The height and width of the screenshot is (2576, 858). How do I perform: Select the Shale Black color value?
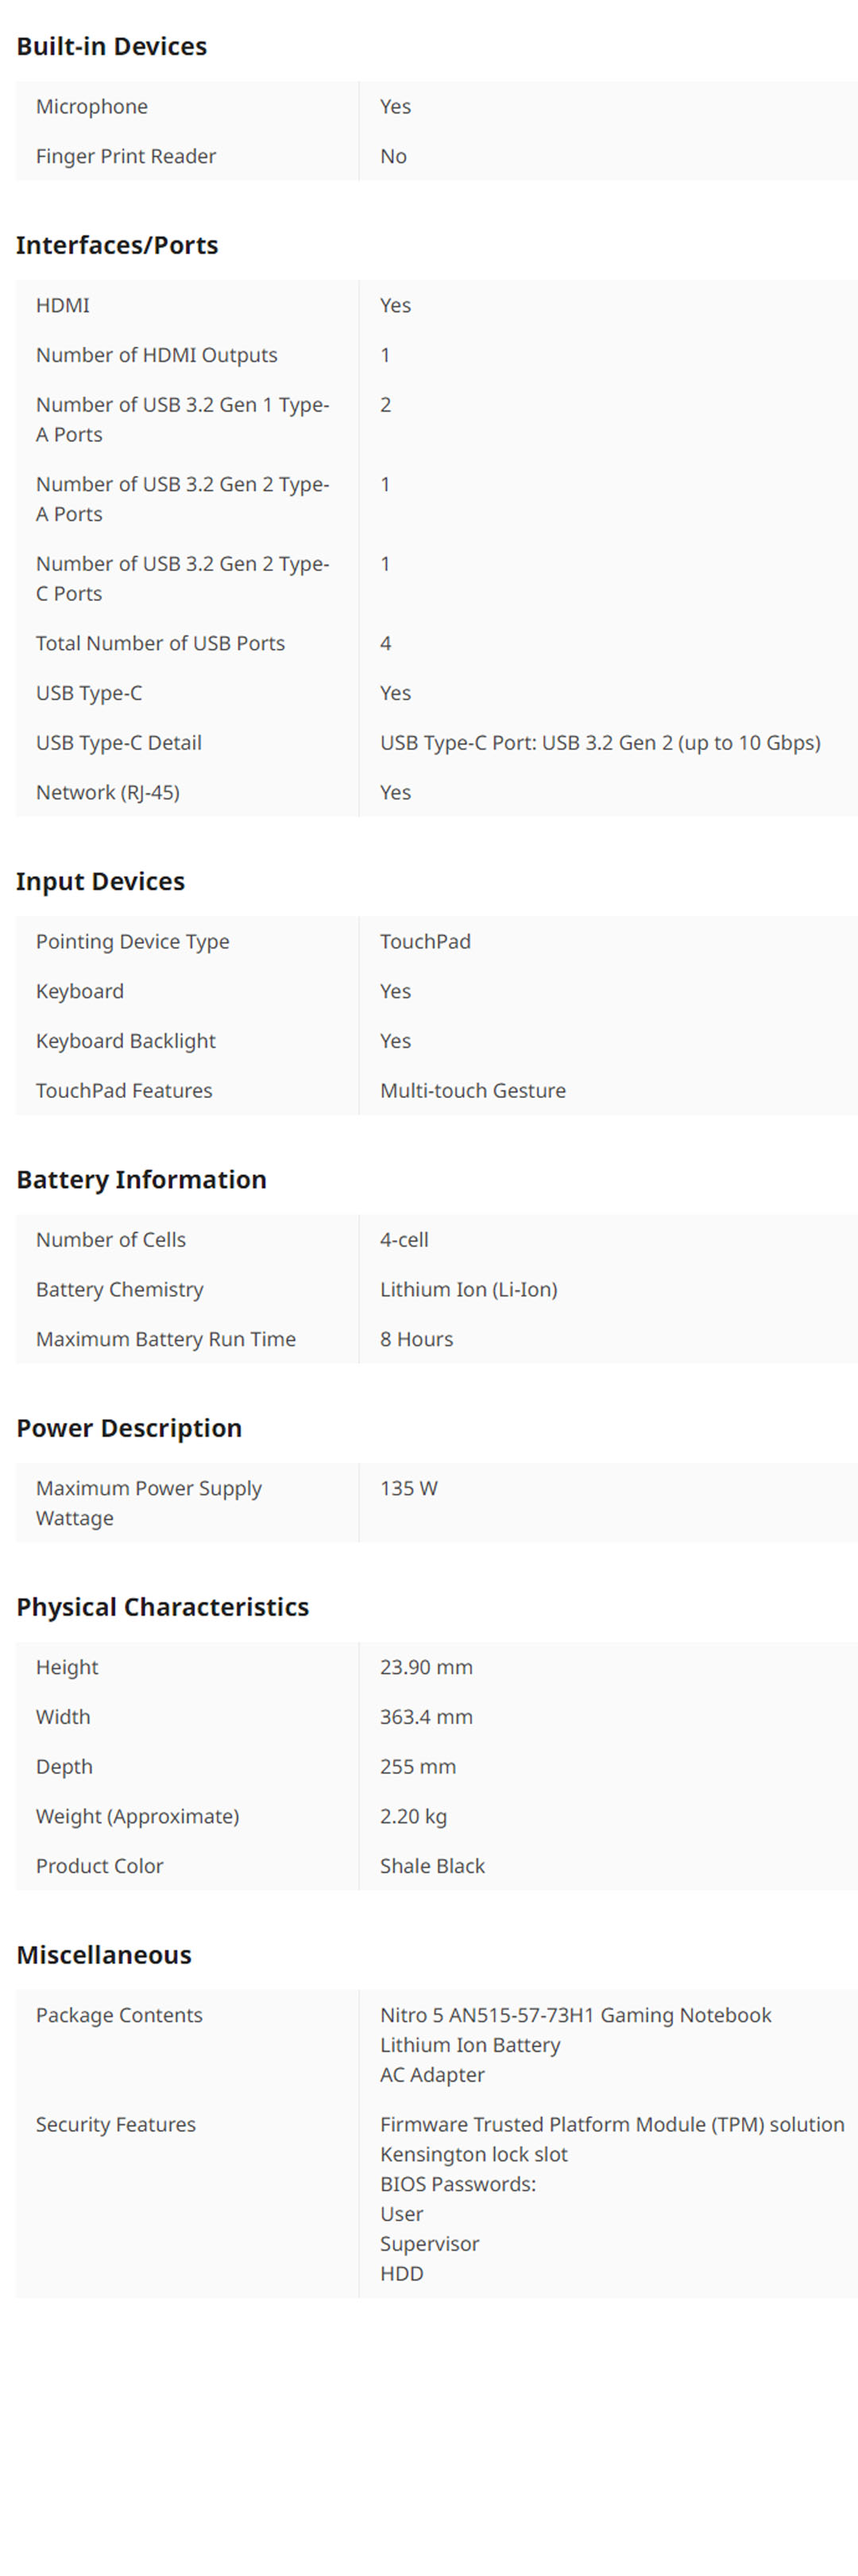tap(431, 1866)
